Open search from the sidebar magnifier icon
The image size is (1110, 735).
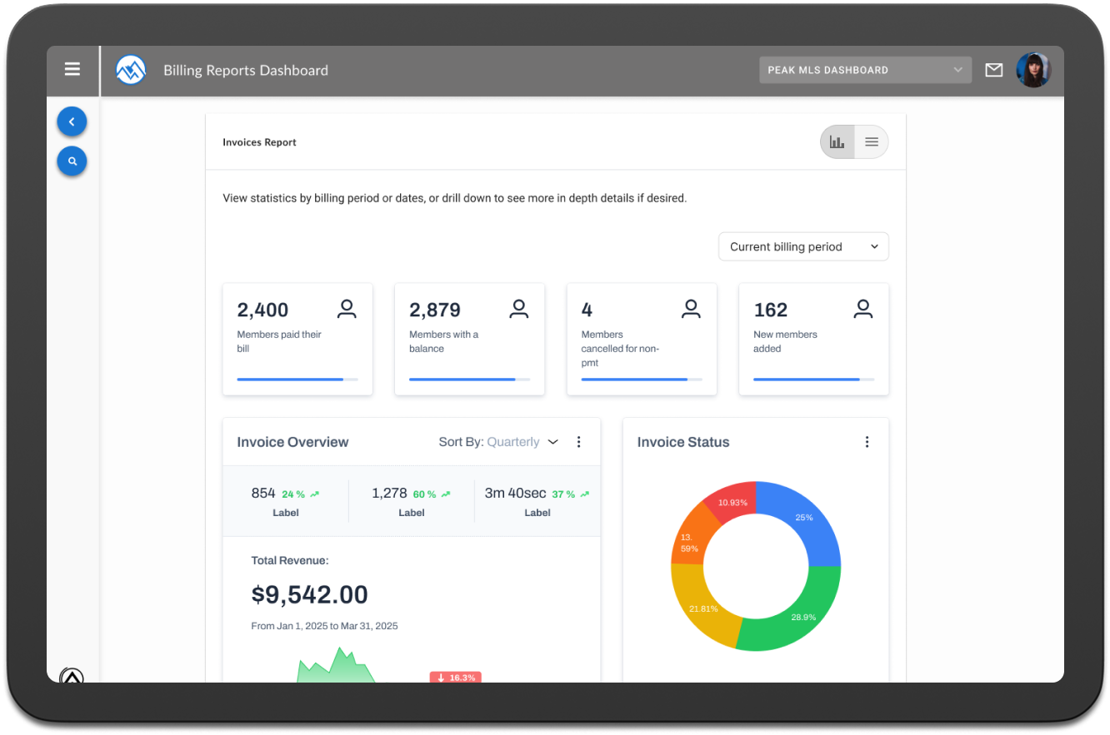(x=72, y=161)
